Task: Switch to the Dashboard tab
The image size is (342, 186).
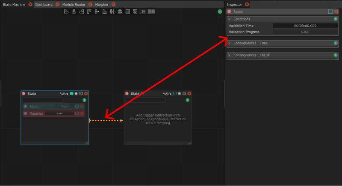Action: tap(44, 4)
